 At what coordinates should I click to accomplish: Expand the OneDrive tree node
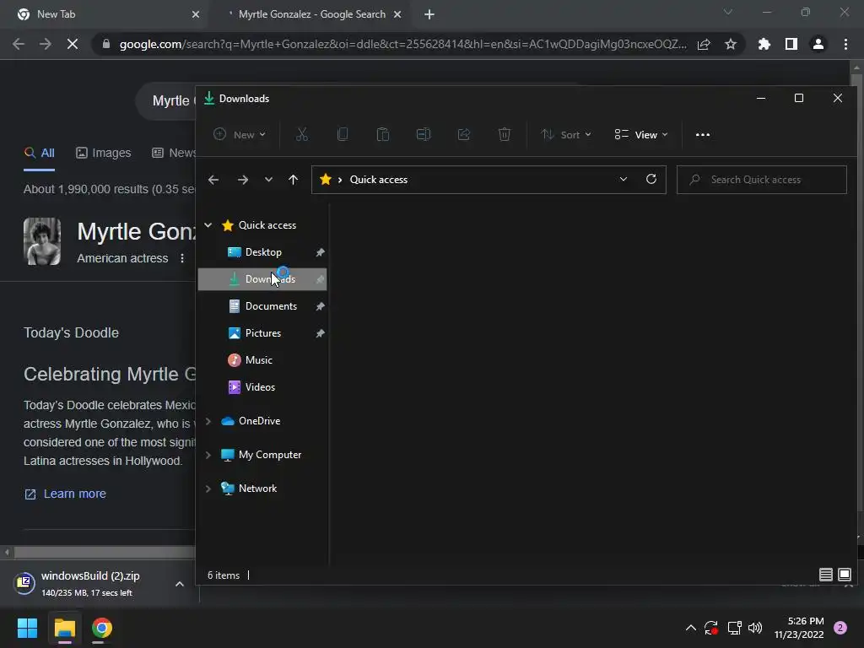click(x=208, y=421)
